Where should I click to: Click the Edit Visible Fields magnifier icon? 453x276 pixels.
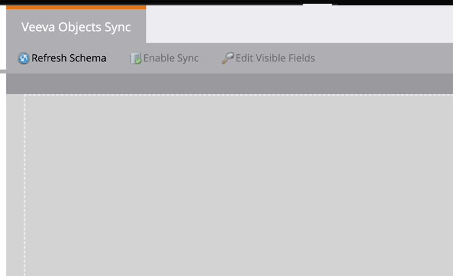[228, 58]
